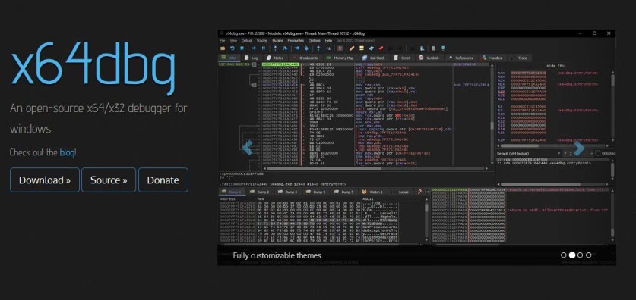The width and height of the screenshot is (636, 300).
Task: Switch to the Handles tab
Action: pyautogui.click(x=492, y=58)
